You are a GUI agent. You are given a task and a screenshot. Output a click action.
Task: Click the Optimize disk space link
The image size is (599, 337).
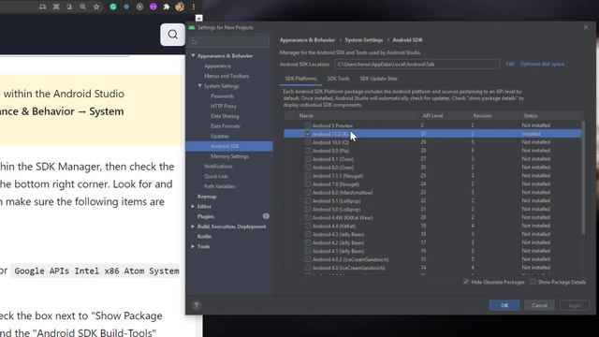pyautogui.click(x=542, y=64)
